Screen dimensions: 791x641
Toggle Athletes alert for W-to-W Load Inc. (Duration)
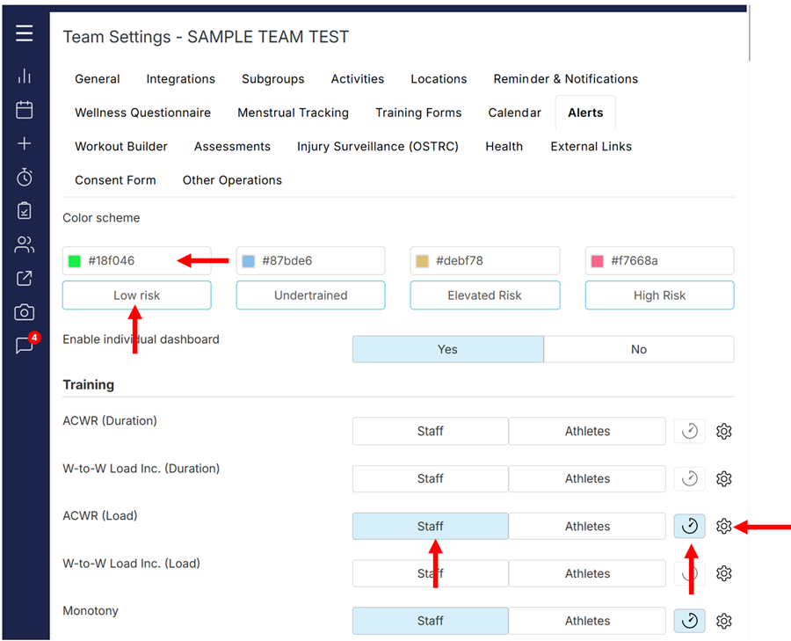[587, 478]
